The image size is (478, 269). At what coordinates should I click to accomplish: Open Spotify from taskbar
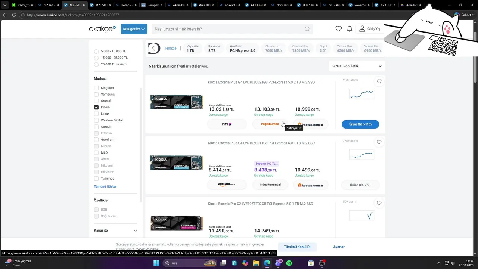pos(289,263)
